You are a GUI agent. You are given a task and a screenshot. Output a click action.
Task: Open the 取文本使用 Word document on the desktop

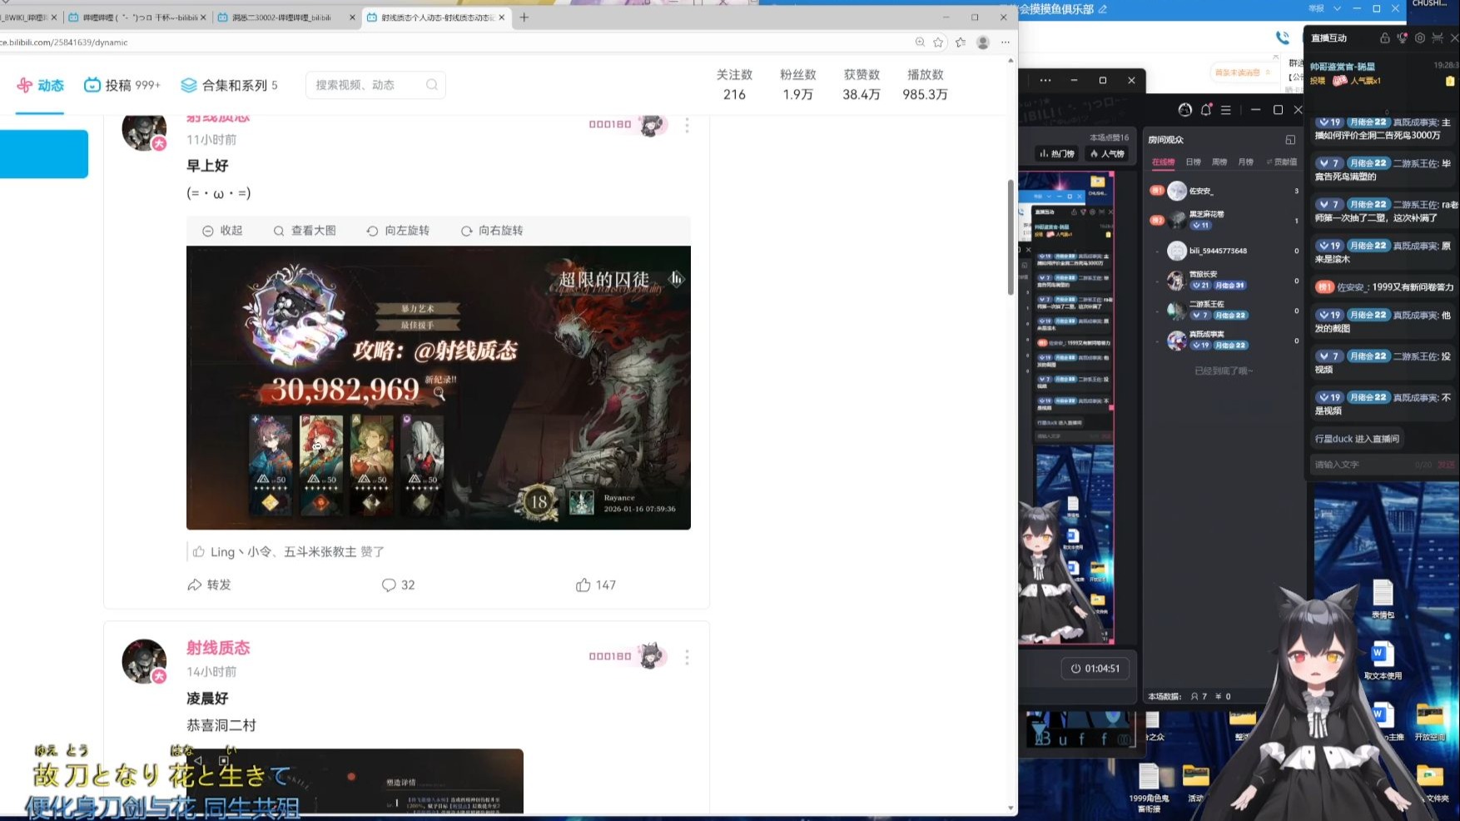click(x=1383, y=660)
